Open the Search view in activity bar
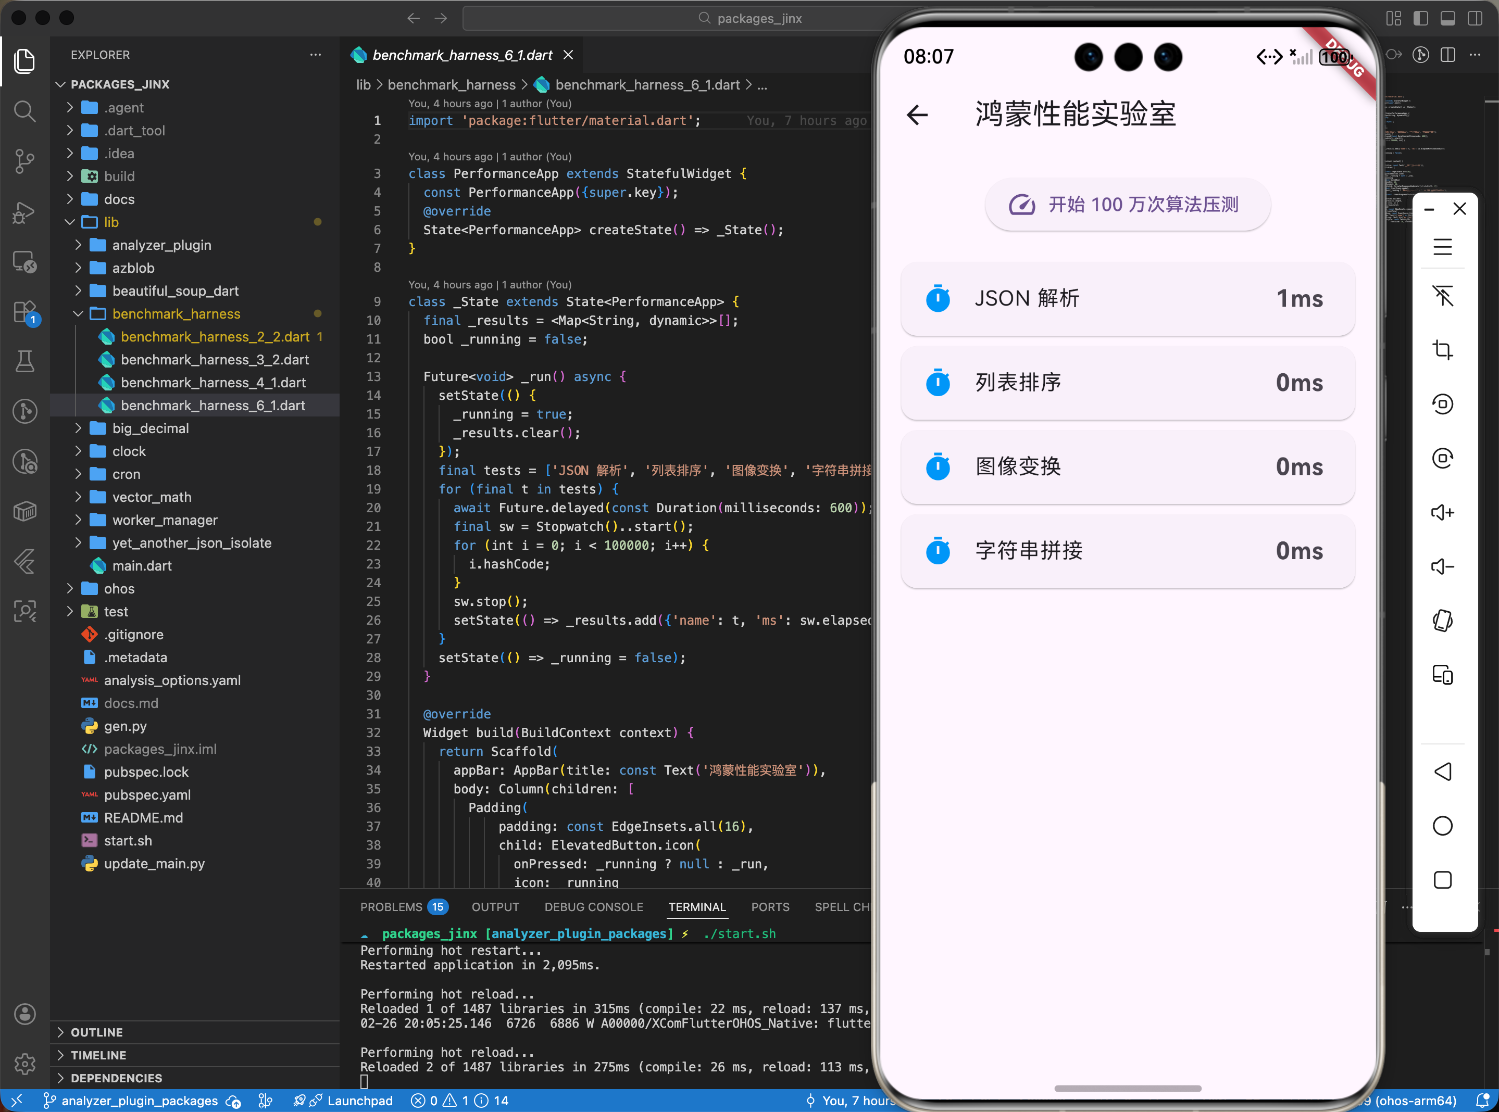The height and width of the screenshot is (1112, 1499). coord(25,111)
